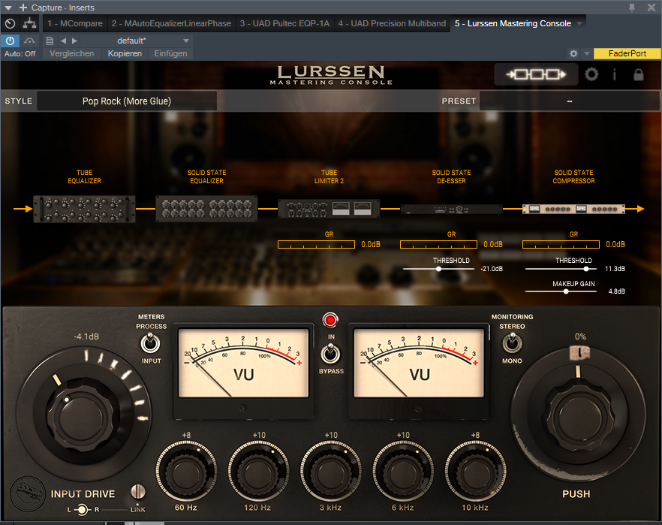This screenshot has height=525, width=662.
Task: Switch to UAD Pultec EQP-1A tab
Action: coord(284,23)
